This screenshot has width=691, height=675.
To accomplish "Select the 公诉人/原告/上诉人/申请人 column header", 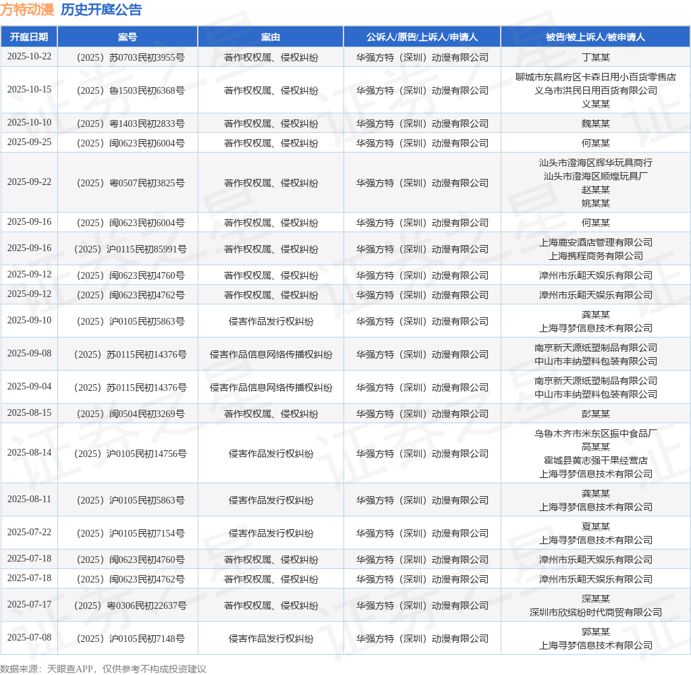I will 422,37.
